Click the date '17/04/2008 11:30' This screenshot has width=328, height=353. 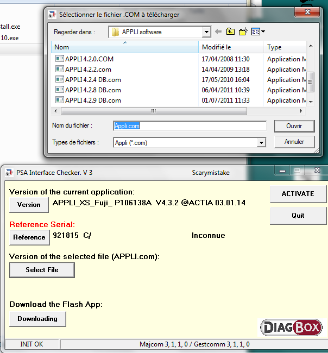click(225, 59)
